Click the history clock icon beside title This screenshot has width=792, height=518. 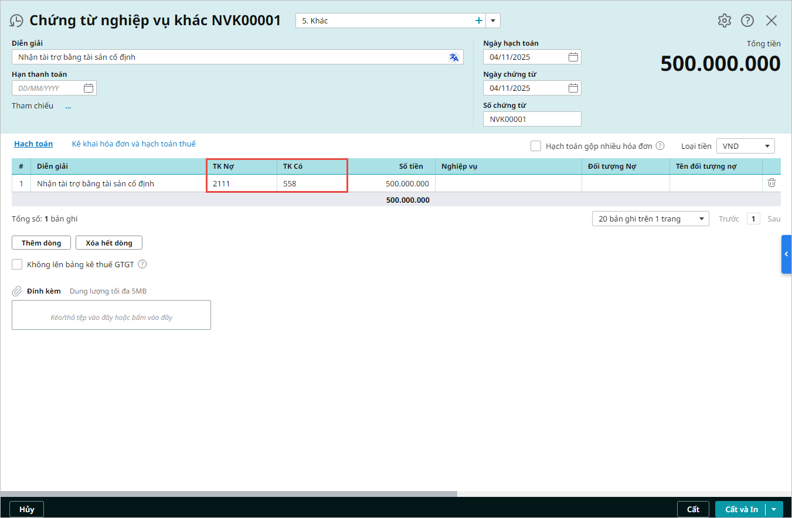click(x=16, y=21)
